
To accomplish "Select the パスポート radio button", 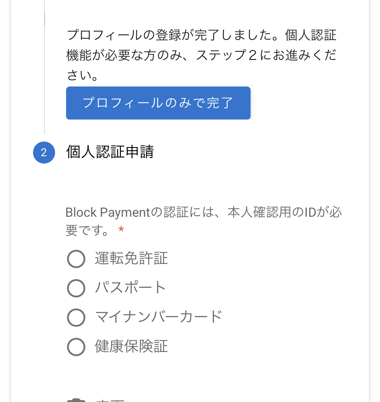I will tap(76, 288).
